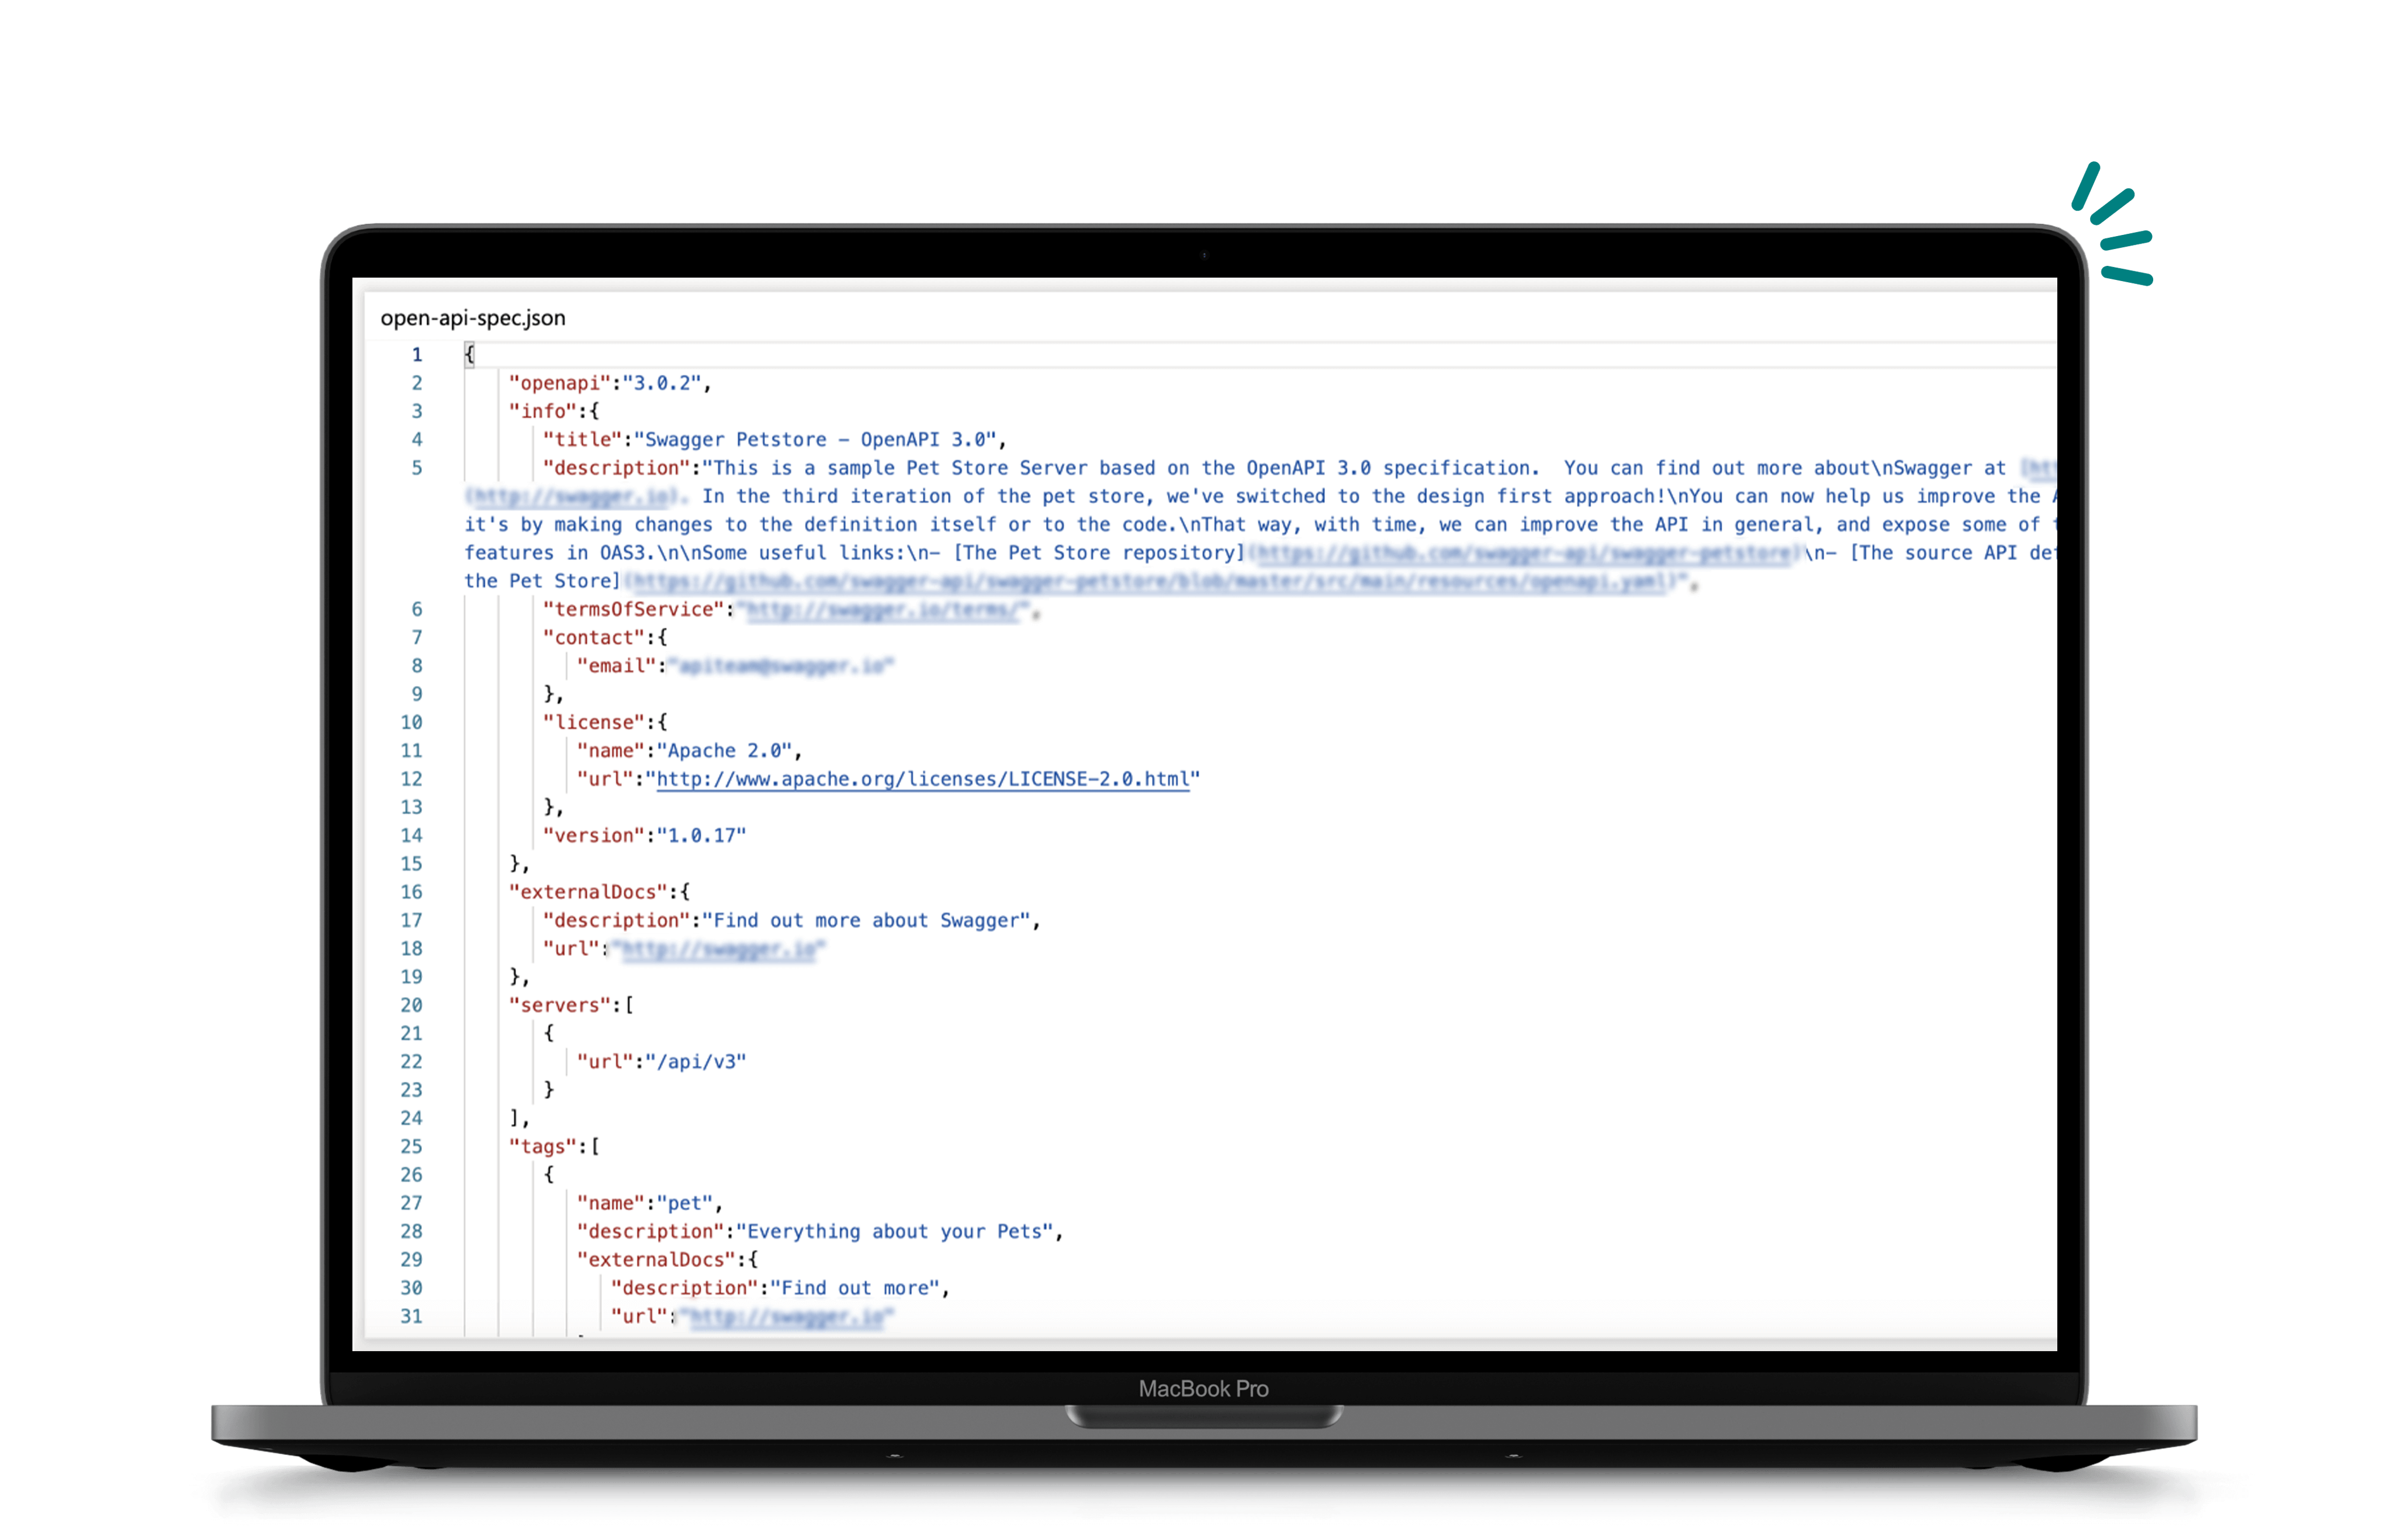Click the "title" key on line 4
This screenshot has width=2408, height=1530.
tap(583, 439)
